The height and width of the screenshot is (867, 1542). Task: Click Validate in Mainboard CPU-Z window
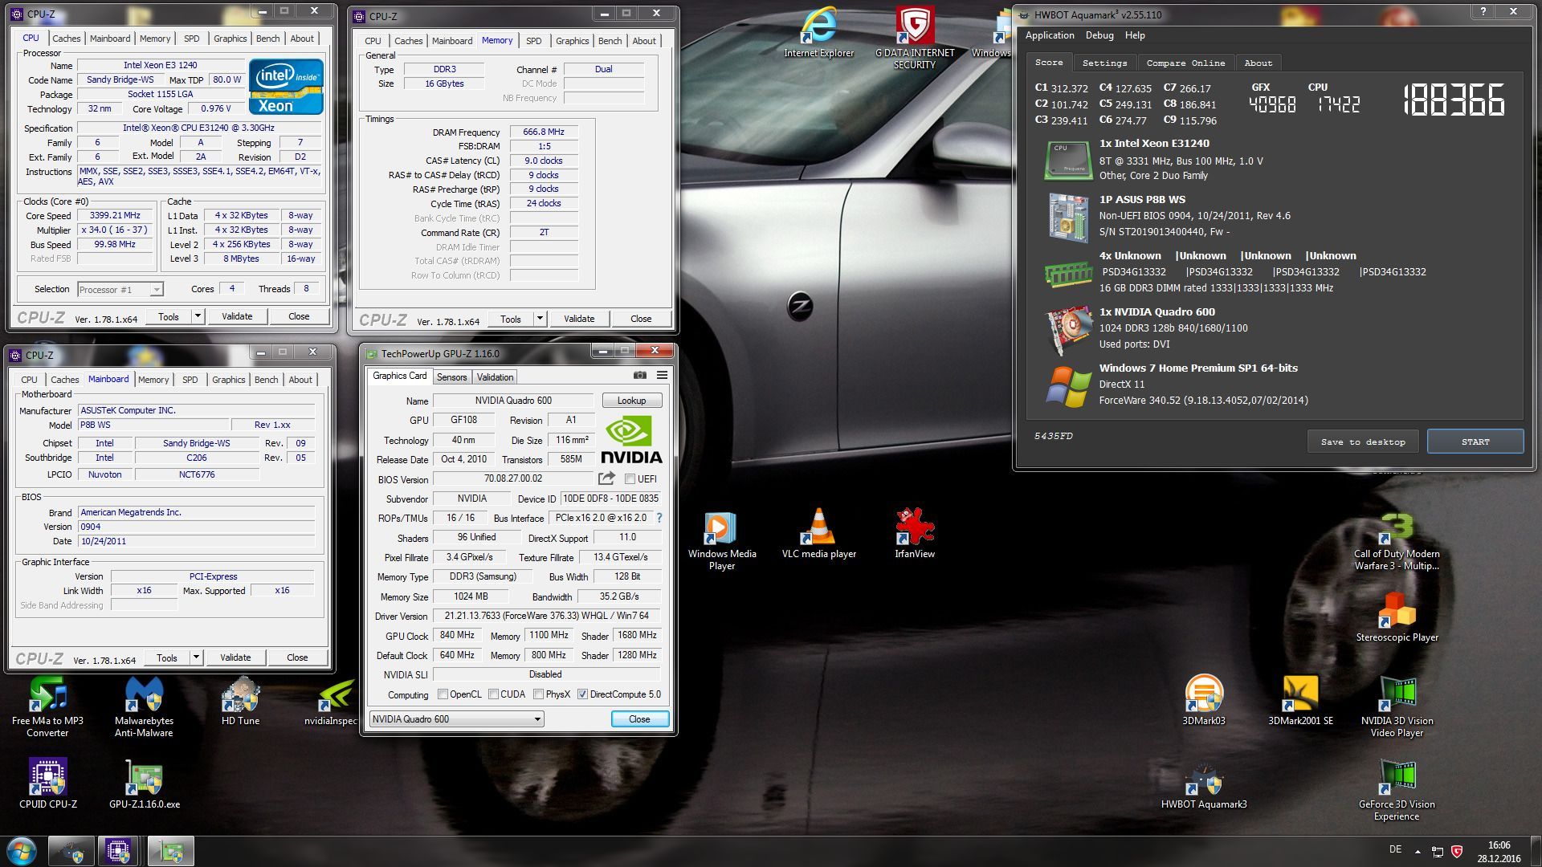[235, 657]
